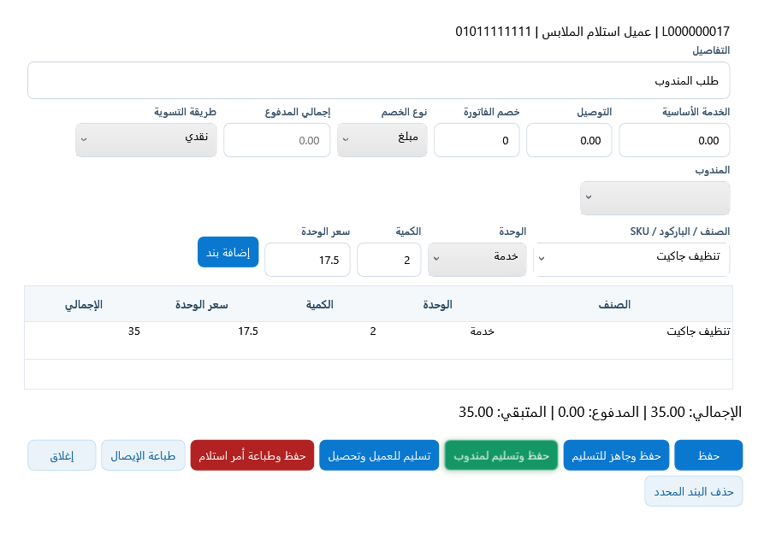Click table cell خدمة in row

click(x=482, y=331)
